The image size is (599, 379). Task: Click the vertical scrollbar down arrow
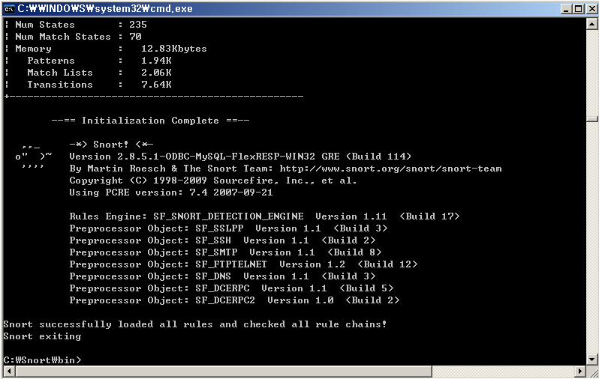pyautogui.click(x=591, y=360)
